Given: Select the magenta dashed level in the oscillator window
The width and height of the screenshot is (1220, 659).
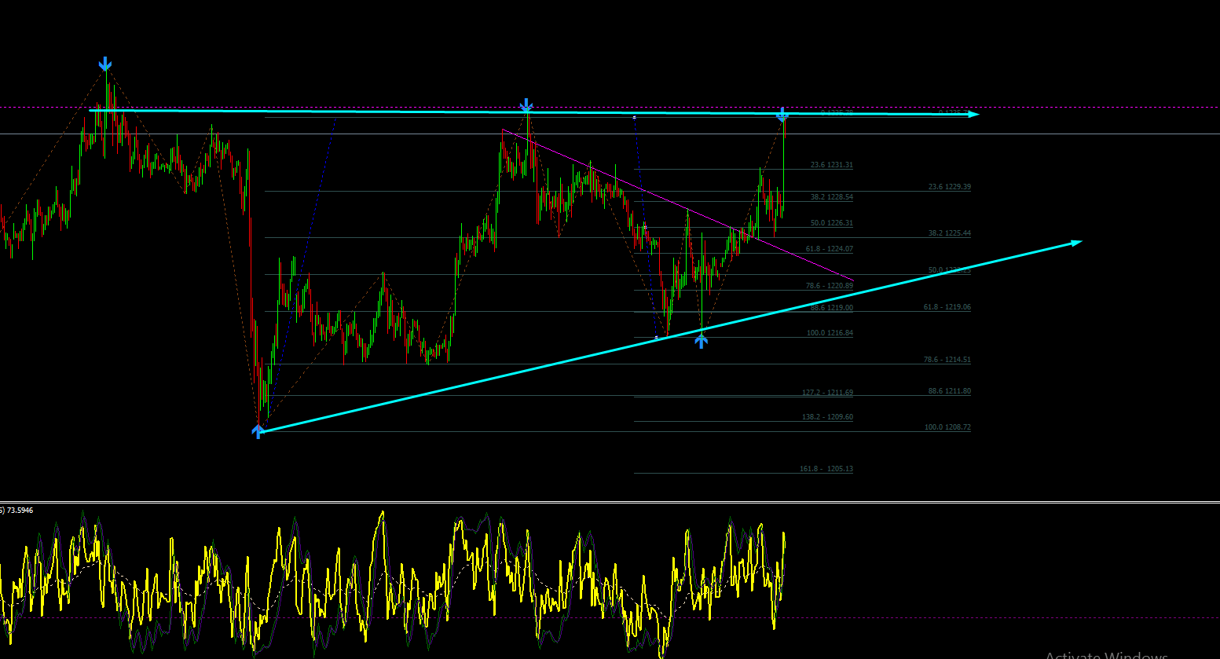Looking at the screenshot, I should [x=610, y=618].
